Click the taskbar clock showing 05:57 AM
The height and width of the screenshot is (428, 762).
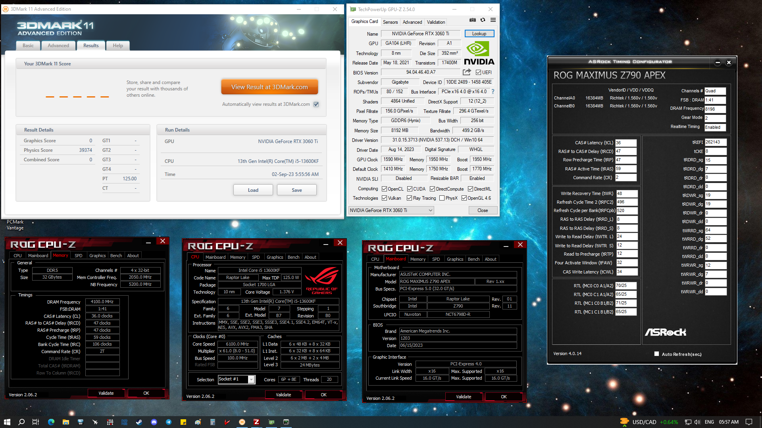pos(729,422)
